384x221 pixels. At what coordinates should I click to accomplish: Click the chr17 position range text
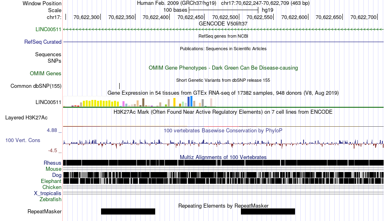(x=265, y=3)
